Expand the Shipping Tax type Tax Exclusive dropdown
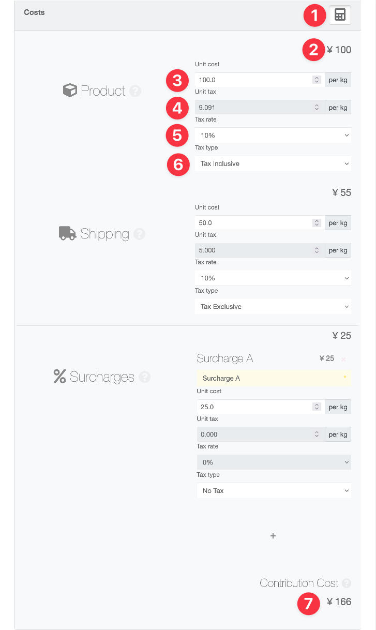This screenshot has width=376, height=630. pos(273,307)
